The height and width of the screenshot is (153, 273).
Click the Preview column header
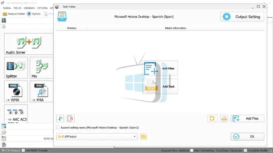[x=72, y=28]
